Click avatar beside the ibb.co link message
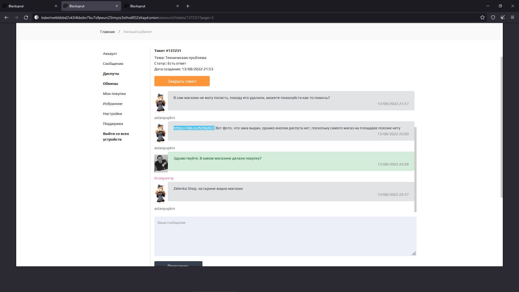The image size is (519, 292). (x=161, y=133)
